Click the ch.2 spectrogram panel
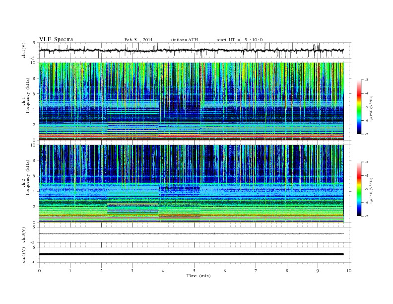The width and height of the screenshot is (393, 304). [x=192, y=184]
